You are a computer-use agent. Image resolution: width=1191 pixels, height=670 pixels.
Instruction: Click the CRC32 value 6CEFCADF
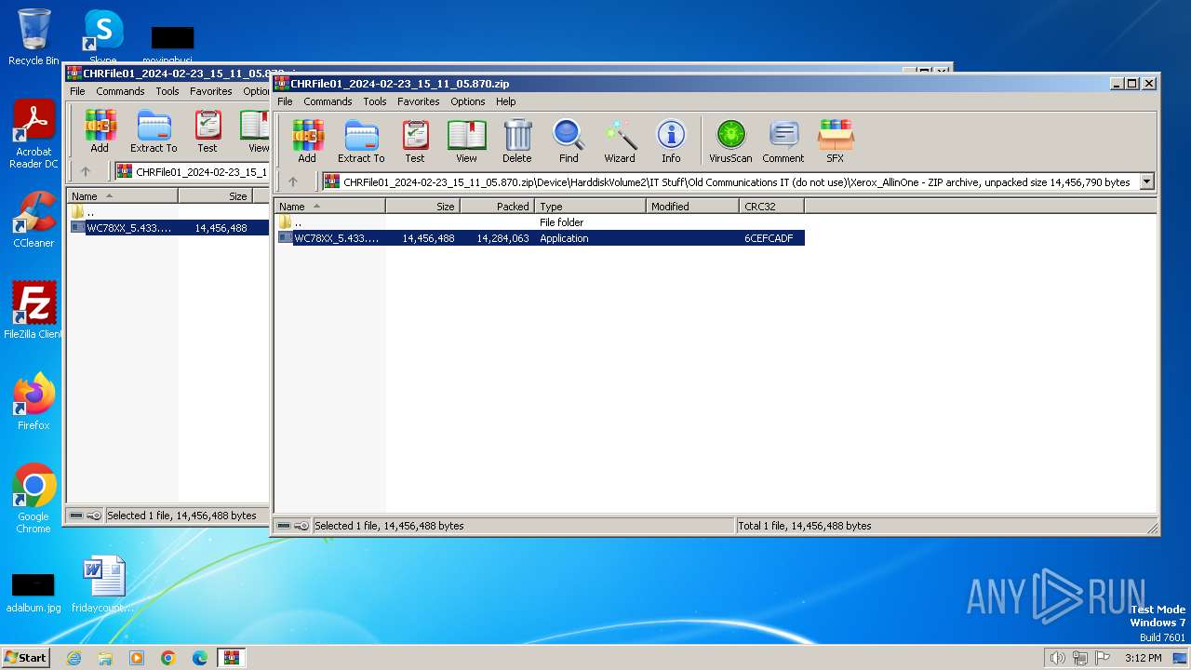click(769, 238)
